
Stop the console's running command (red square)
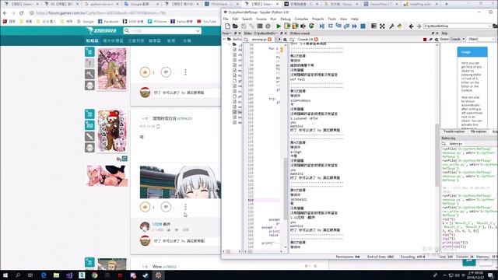(425, 40)
